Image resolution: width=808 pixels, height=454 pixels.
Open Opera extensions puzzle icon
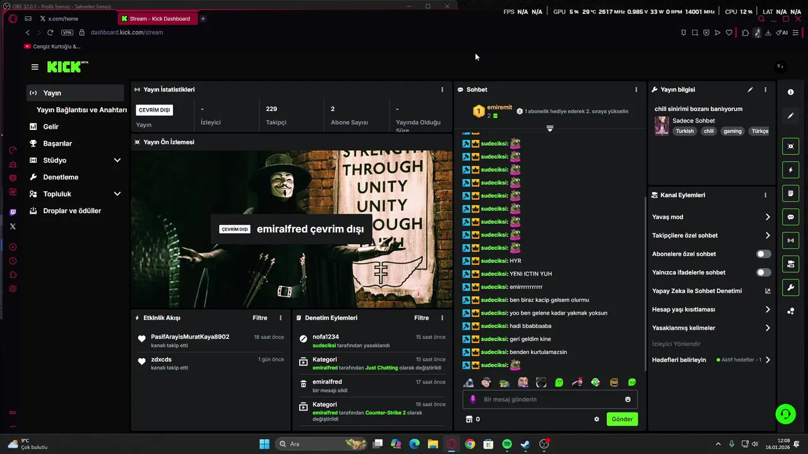[746, 33]
